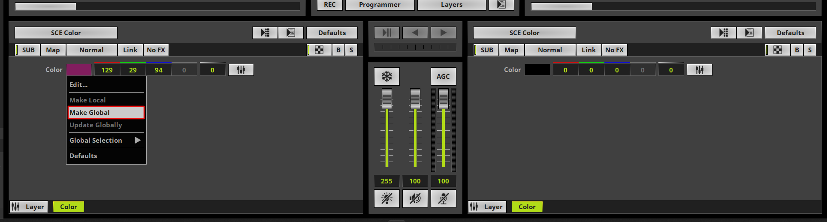Click the left panel Defaults button
The width and height of the screenshot is (827, 222).
click(x=332, y=33)
